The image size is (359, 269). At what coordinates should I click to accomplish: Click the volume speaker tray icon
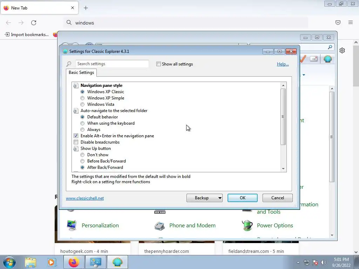coord(324,262)
